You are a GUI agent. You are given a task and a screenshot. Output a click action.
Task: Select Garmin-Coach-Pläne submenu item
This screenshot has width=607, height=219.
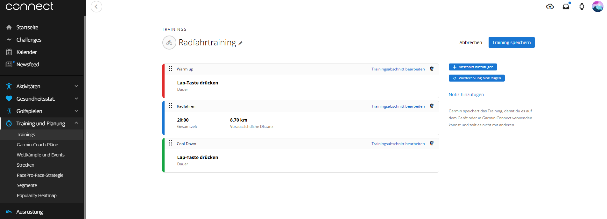(x=37, y=145)
